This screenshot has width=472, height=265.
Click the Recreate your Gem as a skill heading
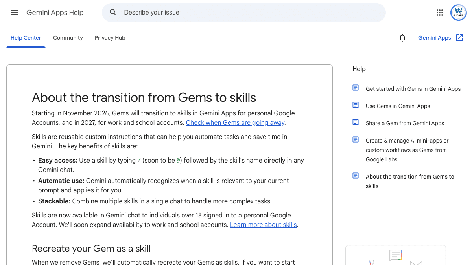tap(91, 249)
